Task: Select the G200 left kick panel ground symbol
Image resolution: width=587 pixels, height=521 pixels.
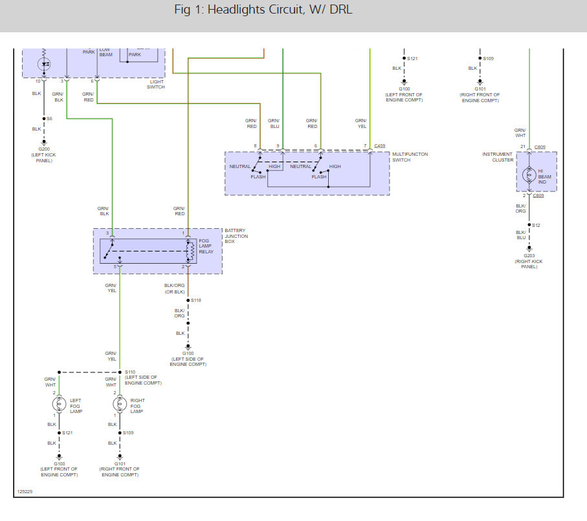Action: pyautogui.click(x=44, y=142)
